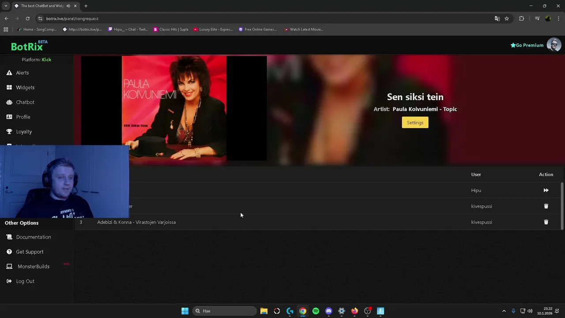Screen dimensions: 565x318
Task: Click the Action column header
Action: [546, 174]
